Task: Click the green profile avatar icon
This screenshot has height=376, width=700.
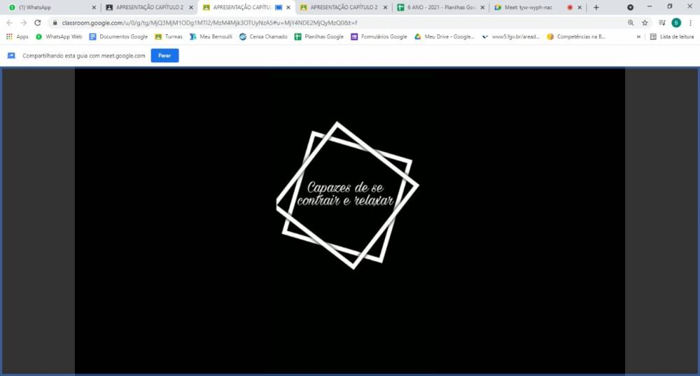Action: pos(676,22)
